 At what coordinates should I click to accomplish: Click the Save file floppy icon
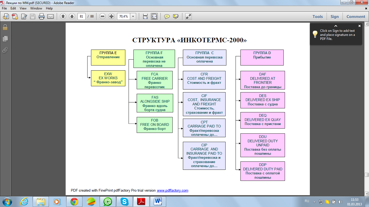[x=33, y=16]
